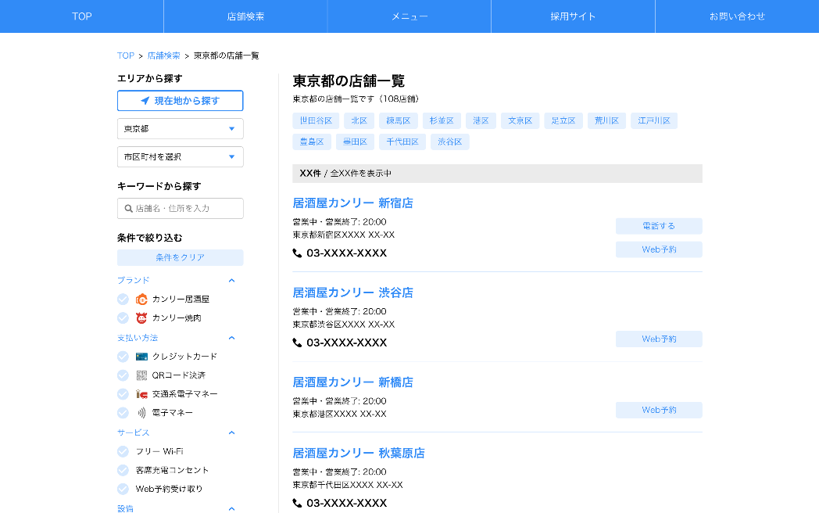819x513 pixels.
Task: Click the orange カンリー居酒屋 brand icon
Action: click(x=141, y=299)
